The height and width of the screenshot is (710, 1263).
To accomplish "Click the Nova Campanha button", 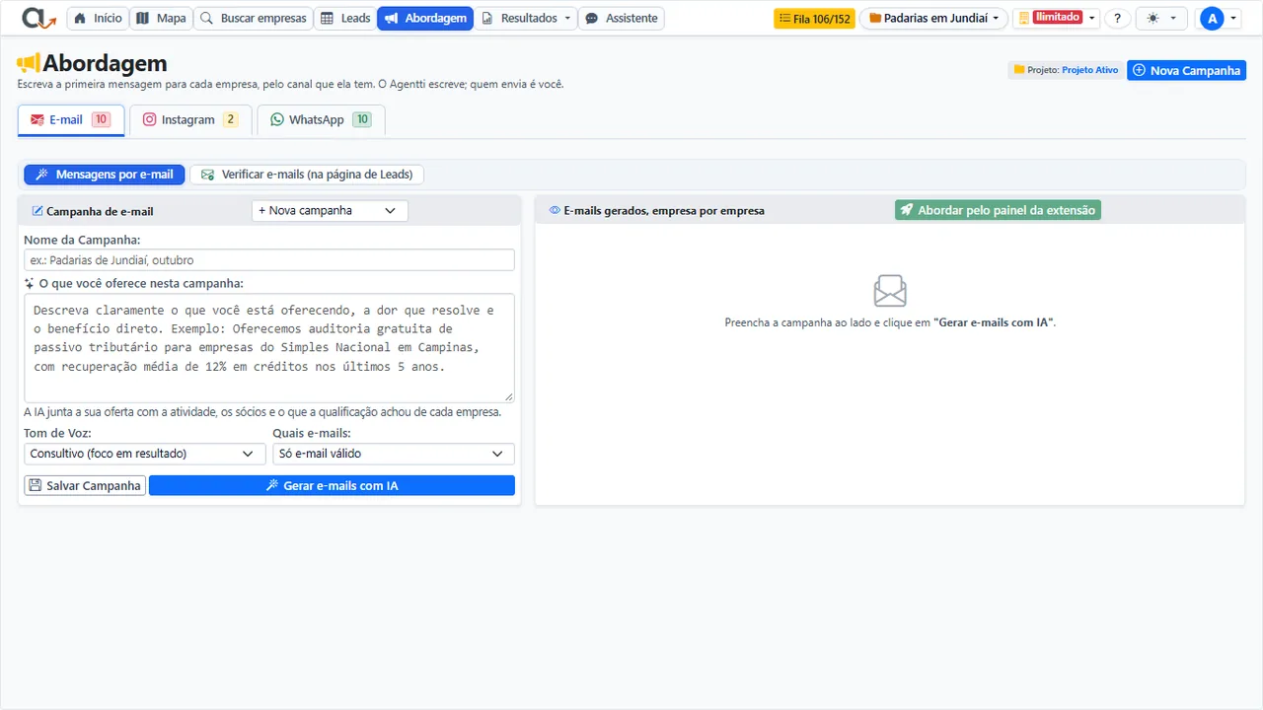I will [1186, 70].
